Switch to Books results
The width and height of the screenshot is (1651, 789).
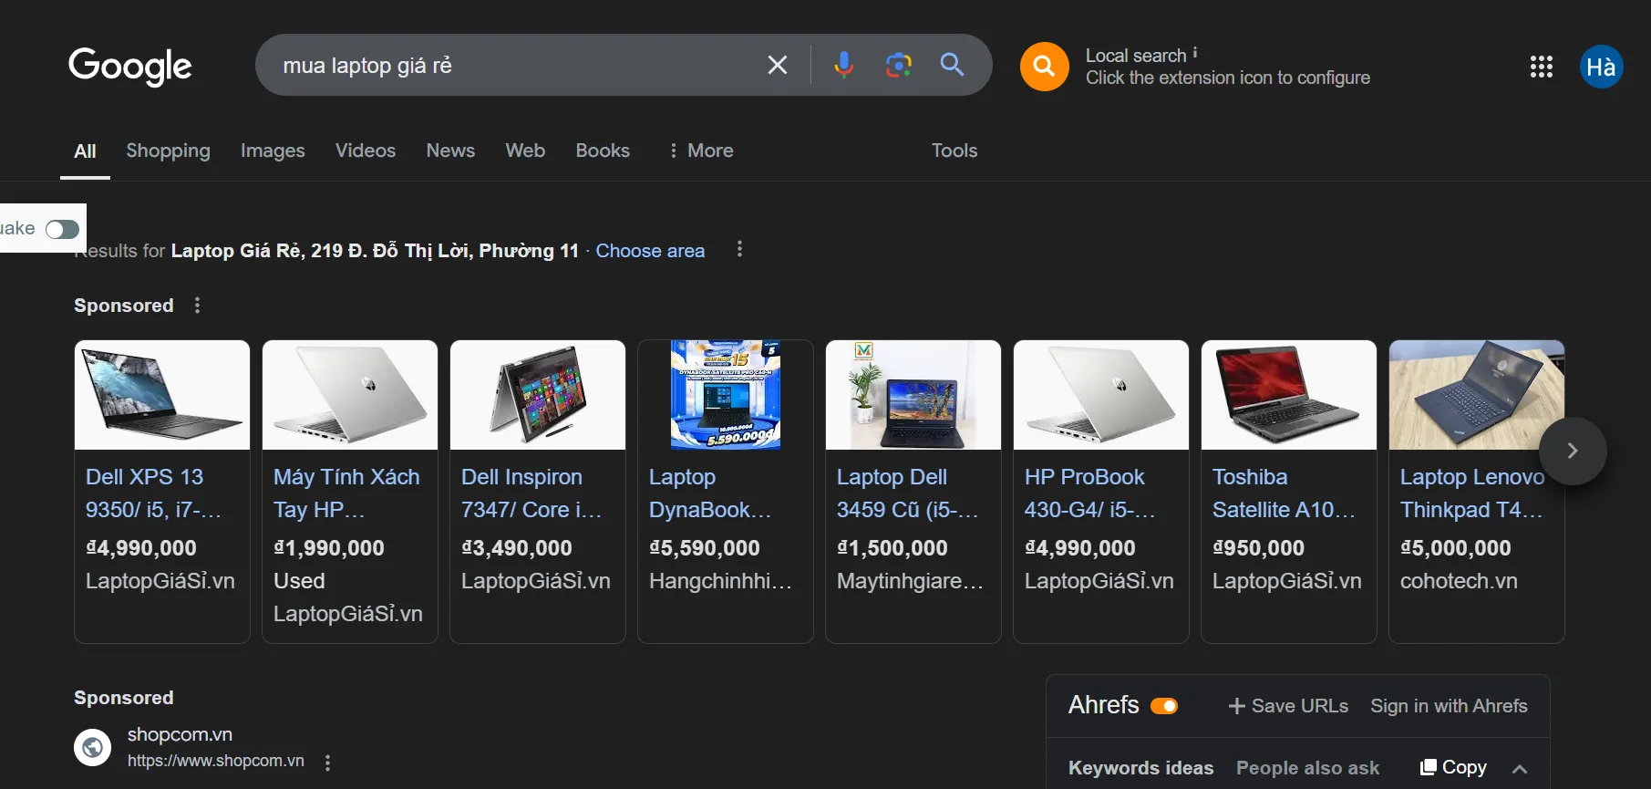tap(603, 151)
